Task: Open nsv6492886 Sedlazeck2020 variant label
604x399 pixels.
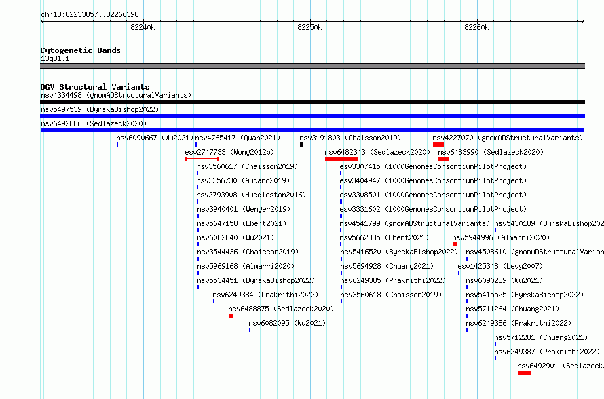Action: [x=94, y=123]
